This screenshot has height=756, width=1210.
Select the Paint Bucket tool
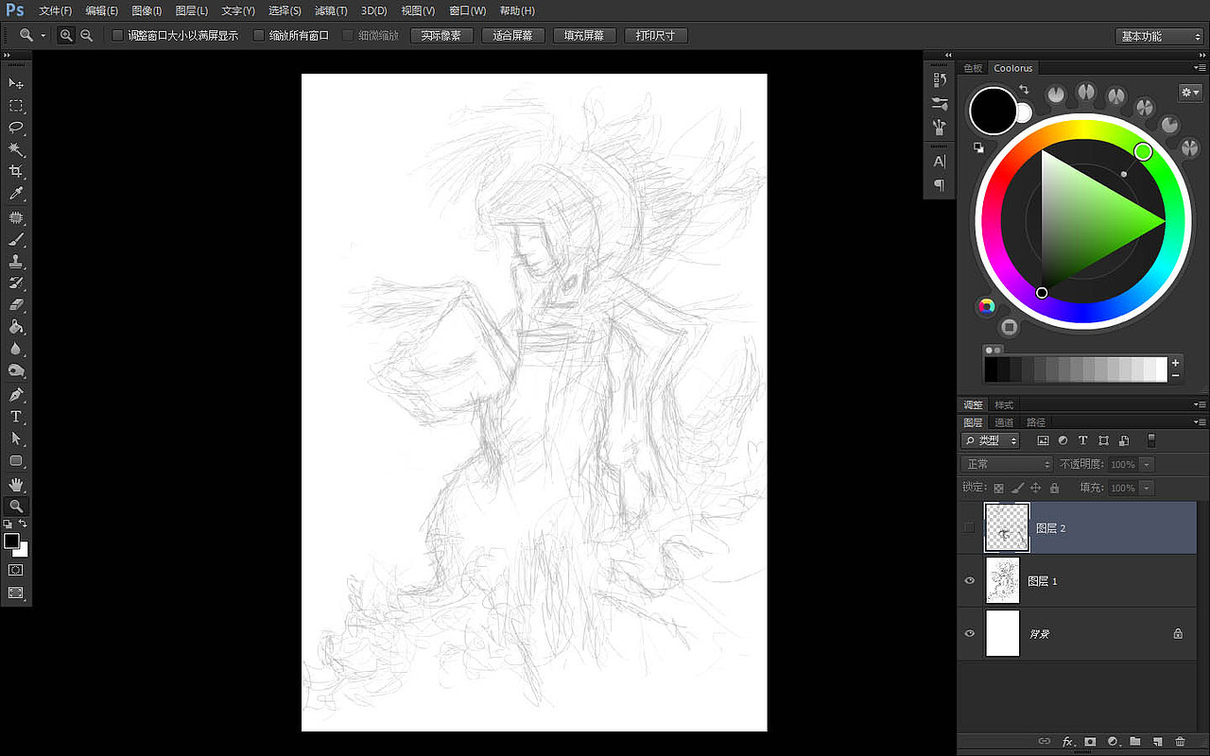click(x=16, y=327)
